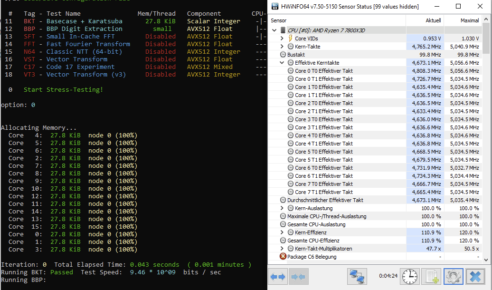492x290 pixels.
Task: Click the clock icon beside Bustakt
Action: pos(283,54)
